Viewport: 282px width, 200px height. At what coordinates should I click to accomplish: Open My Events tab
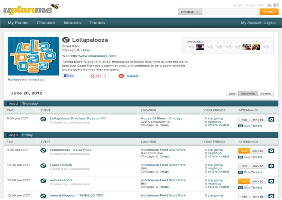pyautogui.click(x=18, y=23)
